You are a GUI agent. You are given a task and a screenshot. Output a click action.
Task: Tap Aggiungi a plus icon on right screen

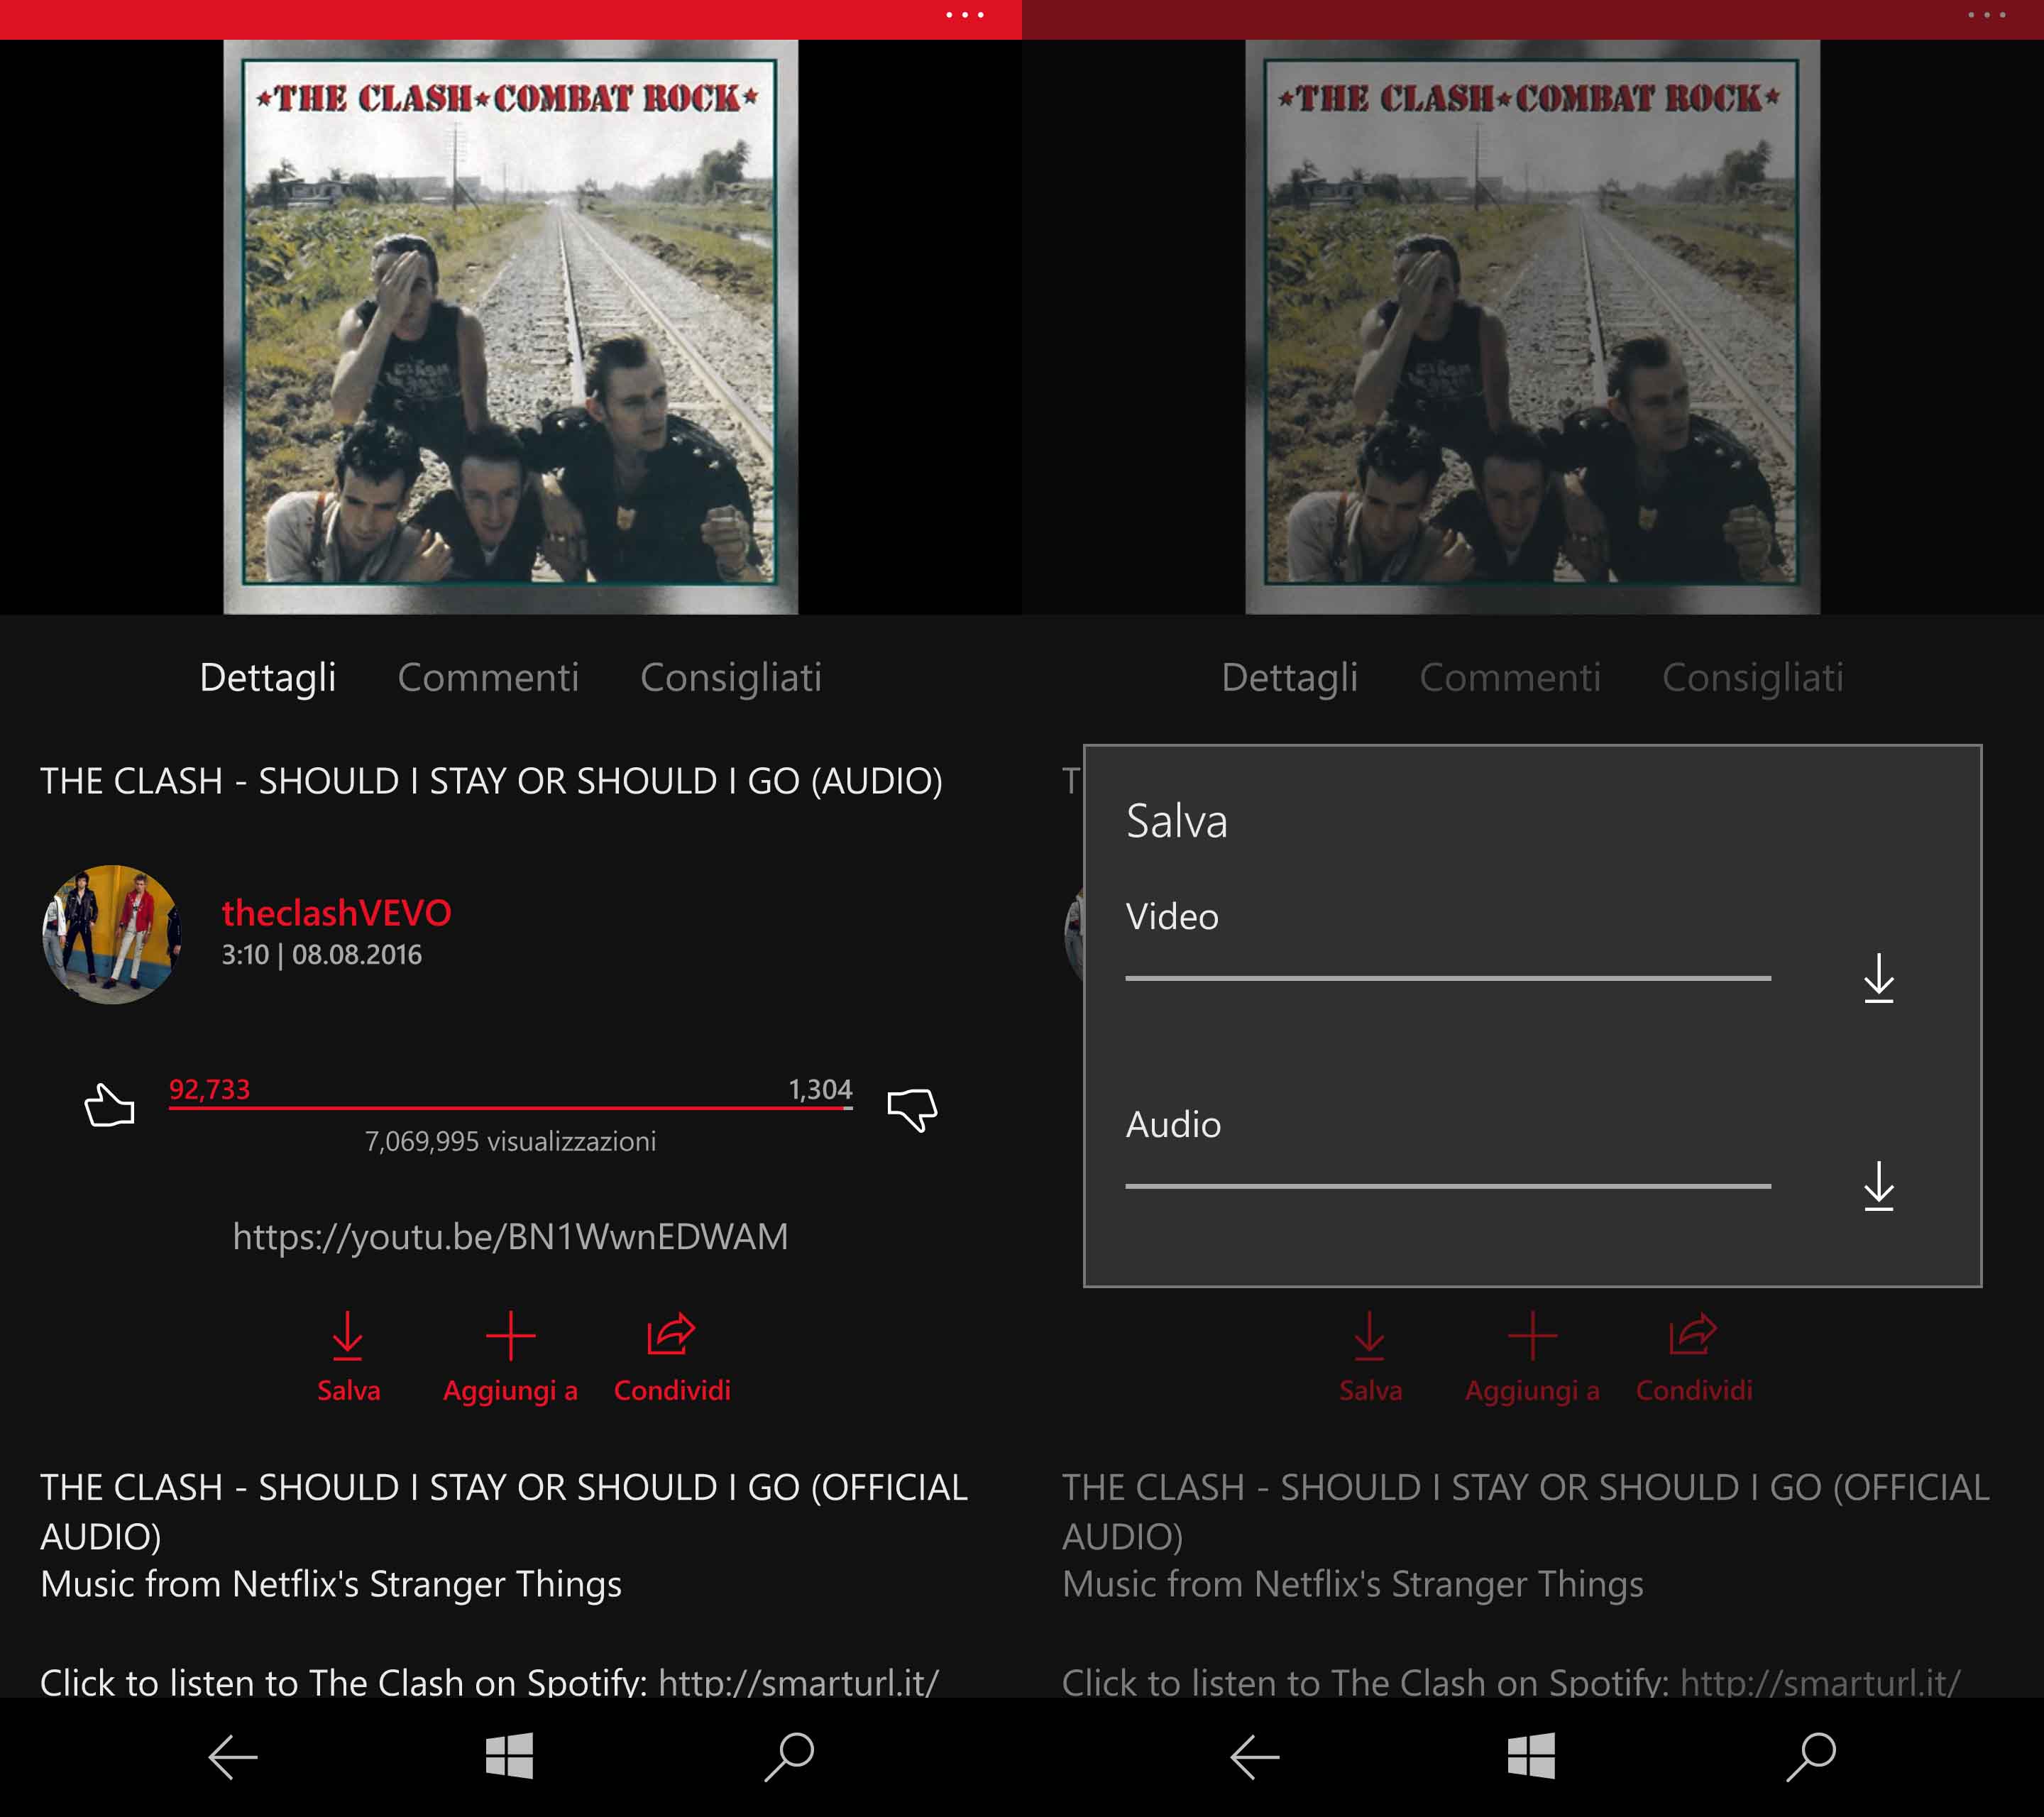(x=1532, y=1336)
